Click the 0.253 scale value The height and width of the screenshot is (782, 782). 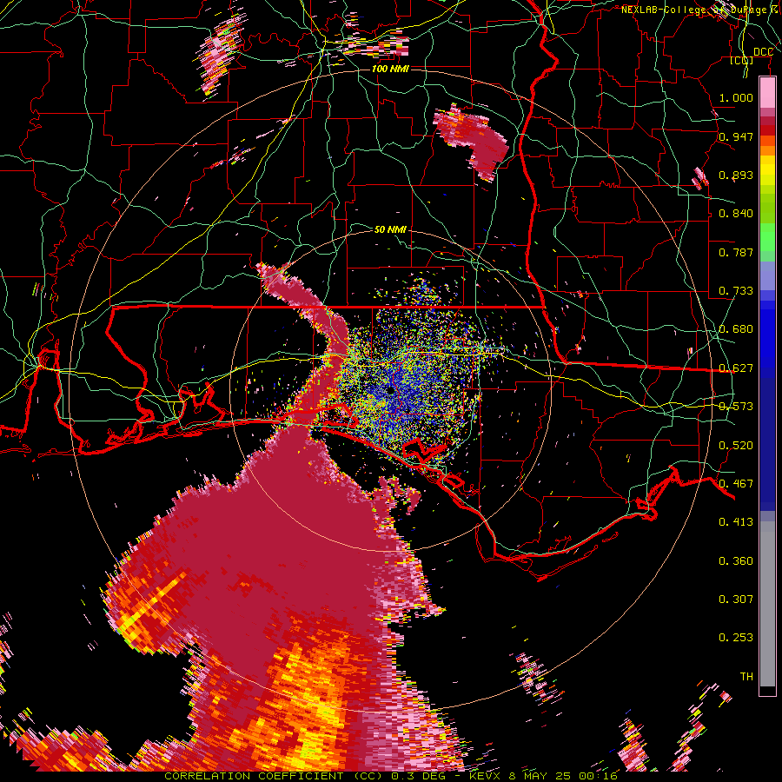point(736,638)
